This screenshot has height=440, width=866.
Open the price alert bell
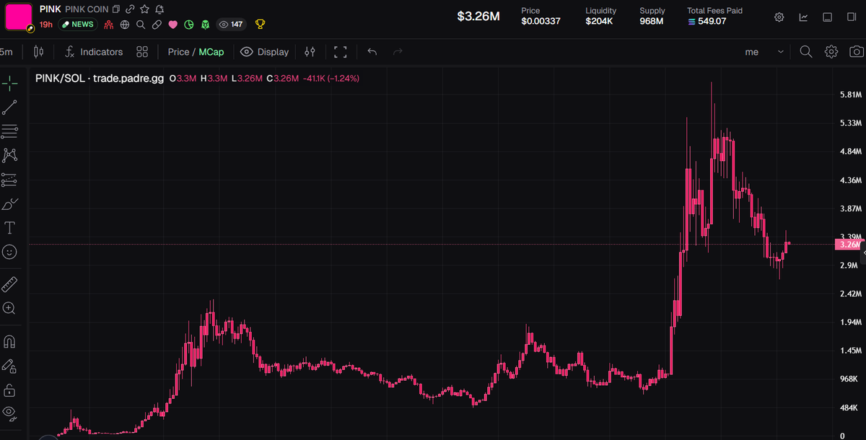click(159, 9)
